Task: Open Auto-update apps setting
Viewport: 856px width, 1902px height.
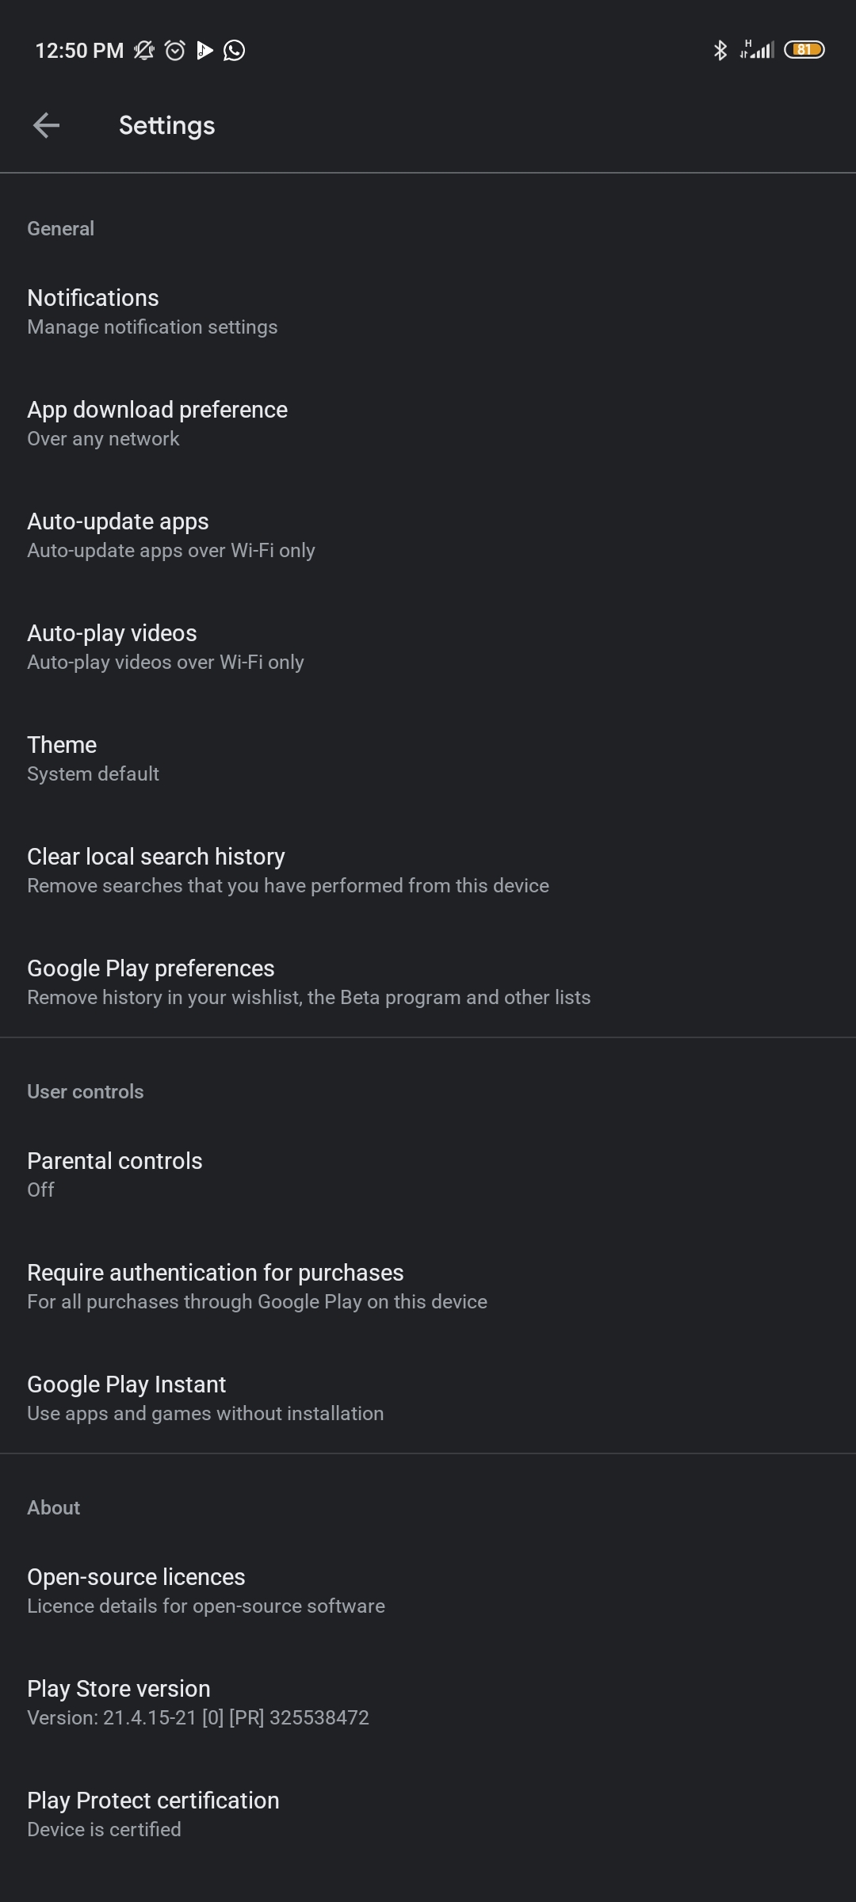Action: [428, 535]
